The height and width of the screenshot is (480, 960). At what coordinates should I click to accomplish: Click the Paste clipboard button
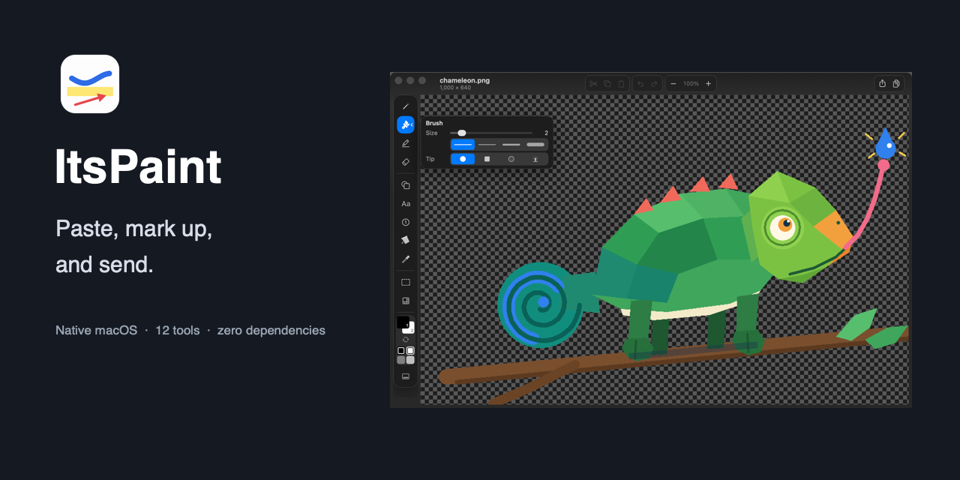point(621,83)
